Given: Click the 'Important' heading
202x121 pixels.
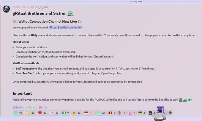Looking at the screenshot, I should click(22, 93).
